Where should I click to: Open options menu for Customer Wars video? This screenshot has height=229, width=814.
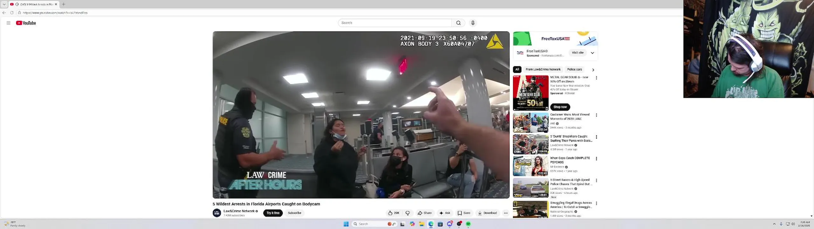coord(596,115)
